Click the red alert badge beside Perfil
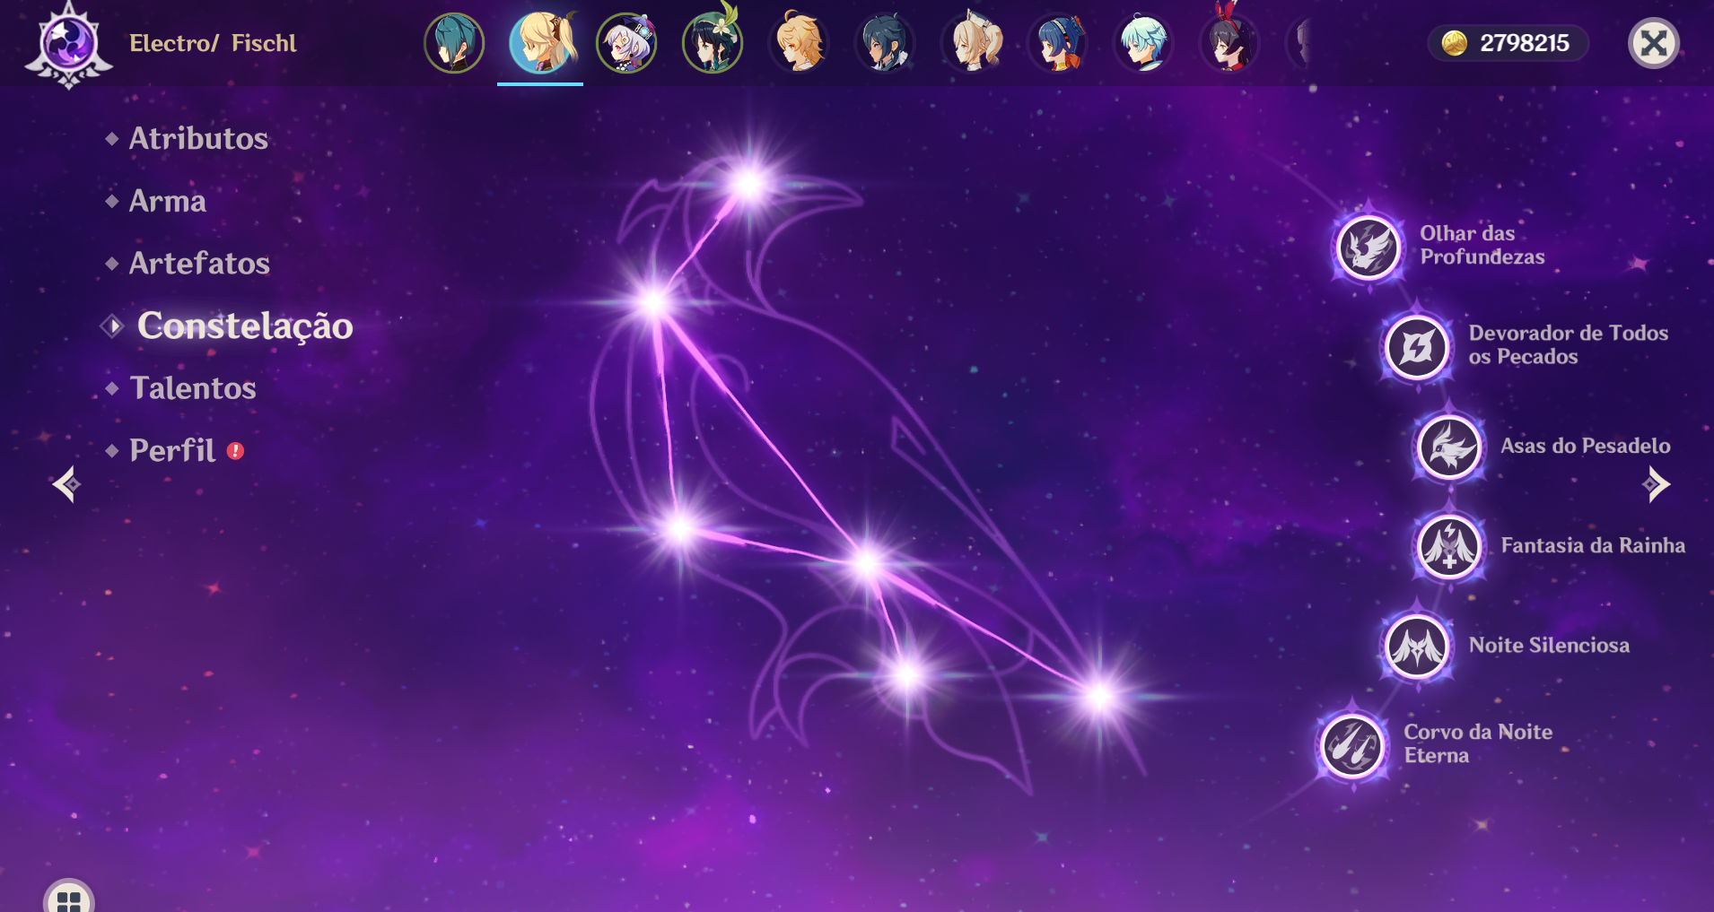Image resolution: width=1714 pixels, height=912 pixels. (x=235, y=451)
